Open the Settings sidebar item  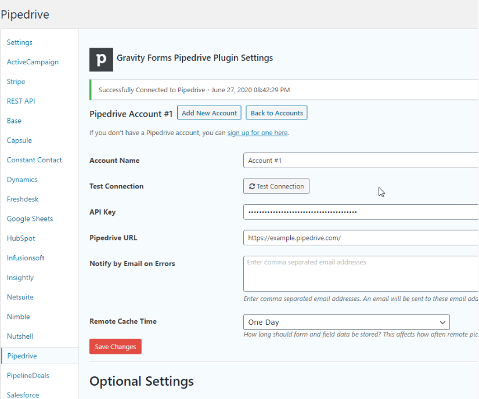click(20, 42)
